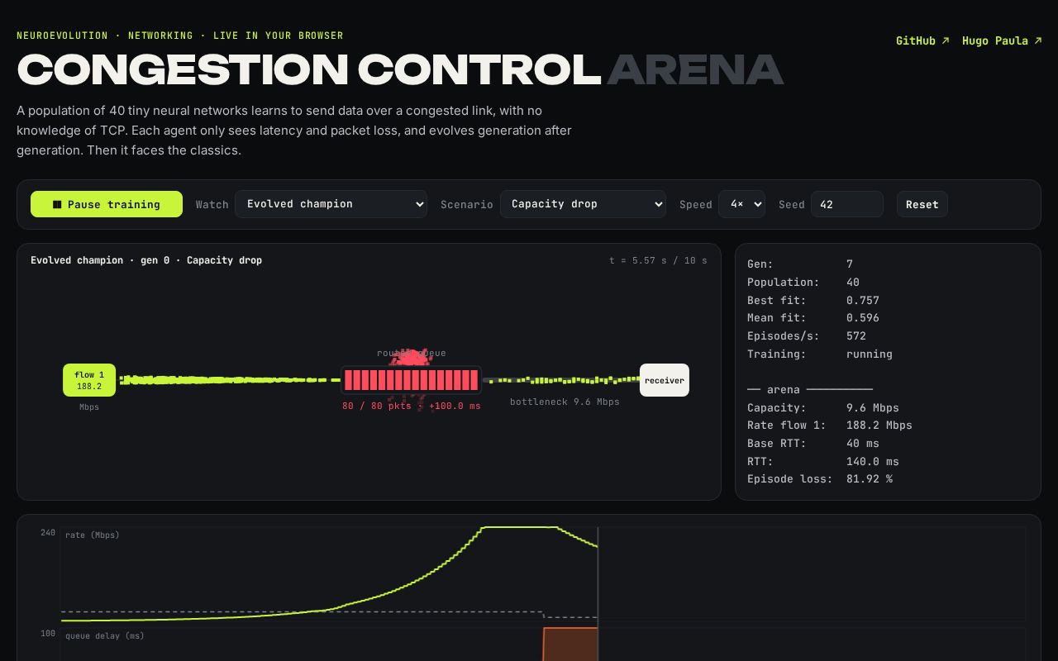Screen dimensions: 1058x661
Task: Click the 'NEUROEVOLUTION · NETWORKING · LIVE IN YOUR BROWSER' tagline
Action: (180, 36)
